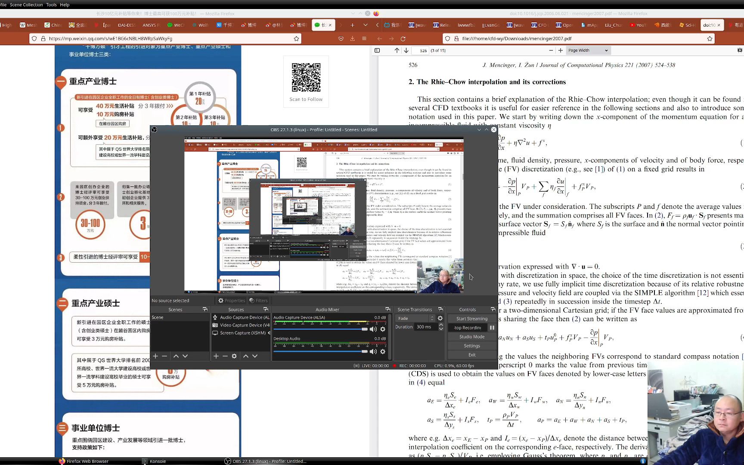Open OBS Settings
The width and height of the screenshot is (744, 465).
pos(472,346)
